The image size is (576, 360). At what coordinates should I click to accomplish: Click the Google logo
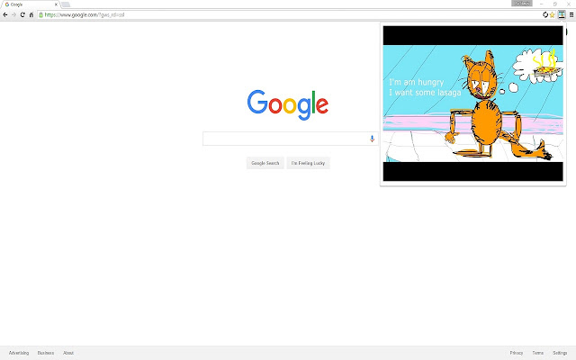tap(288, 104)
